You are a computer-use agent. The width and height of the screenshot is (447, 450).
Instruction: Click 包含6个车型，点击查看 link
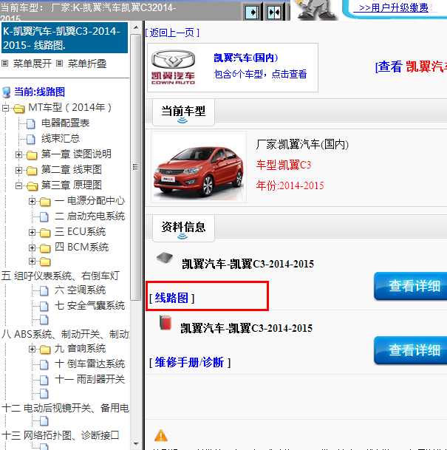tap(260, 75)
